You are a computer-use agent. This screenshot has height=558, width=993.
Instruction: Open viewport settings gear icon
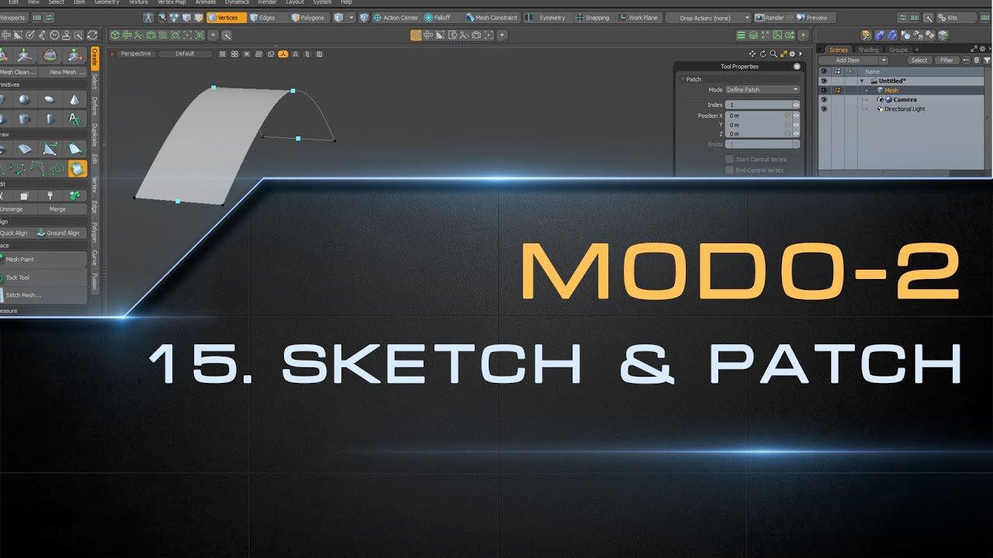click(x=792, y=53)
